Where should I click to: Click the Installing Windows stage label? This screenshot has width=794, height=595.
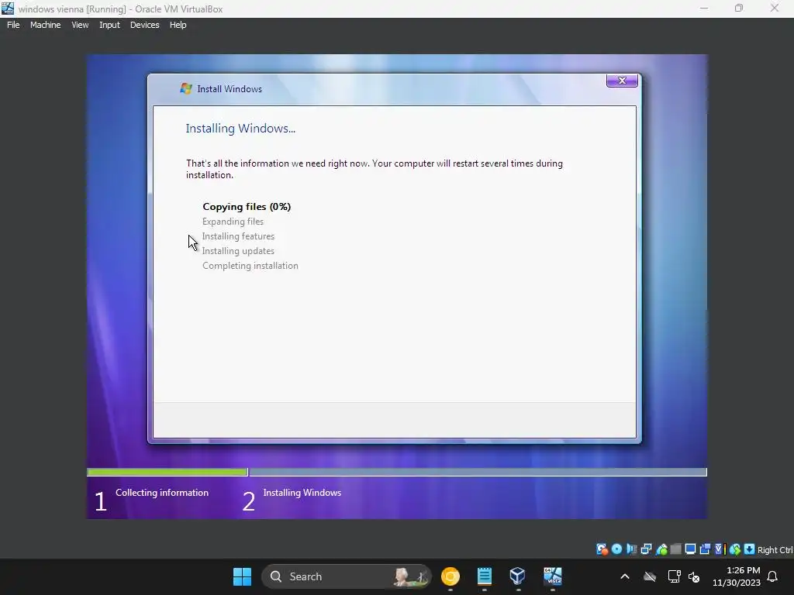302,492
